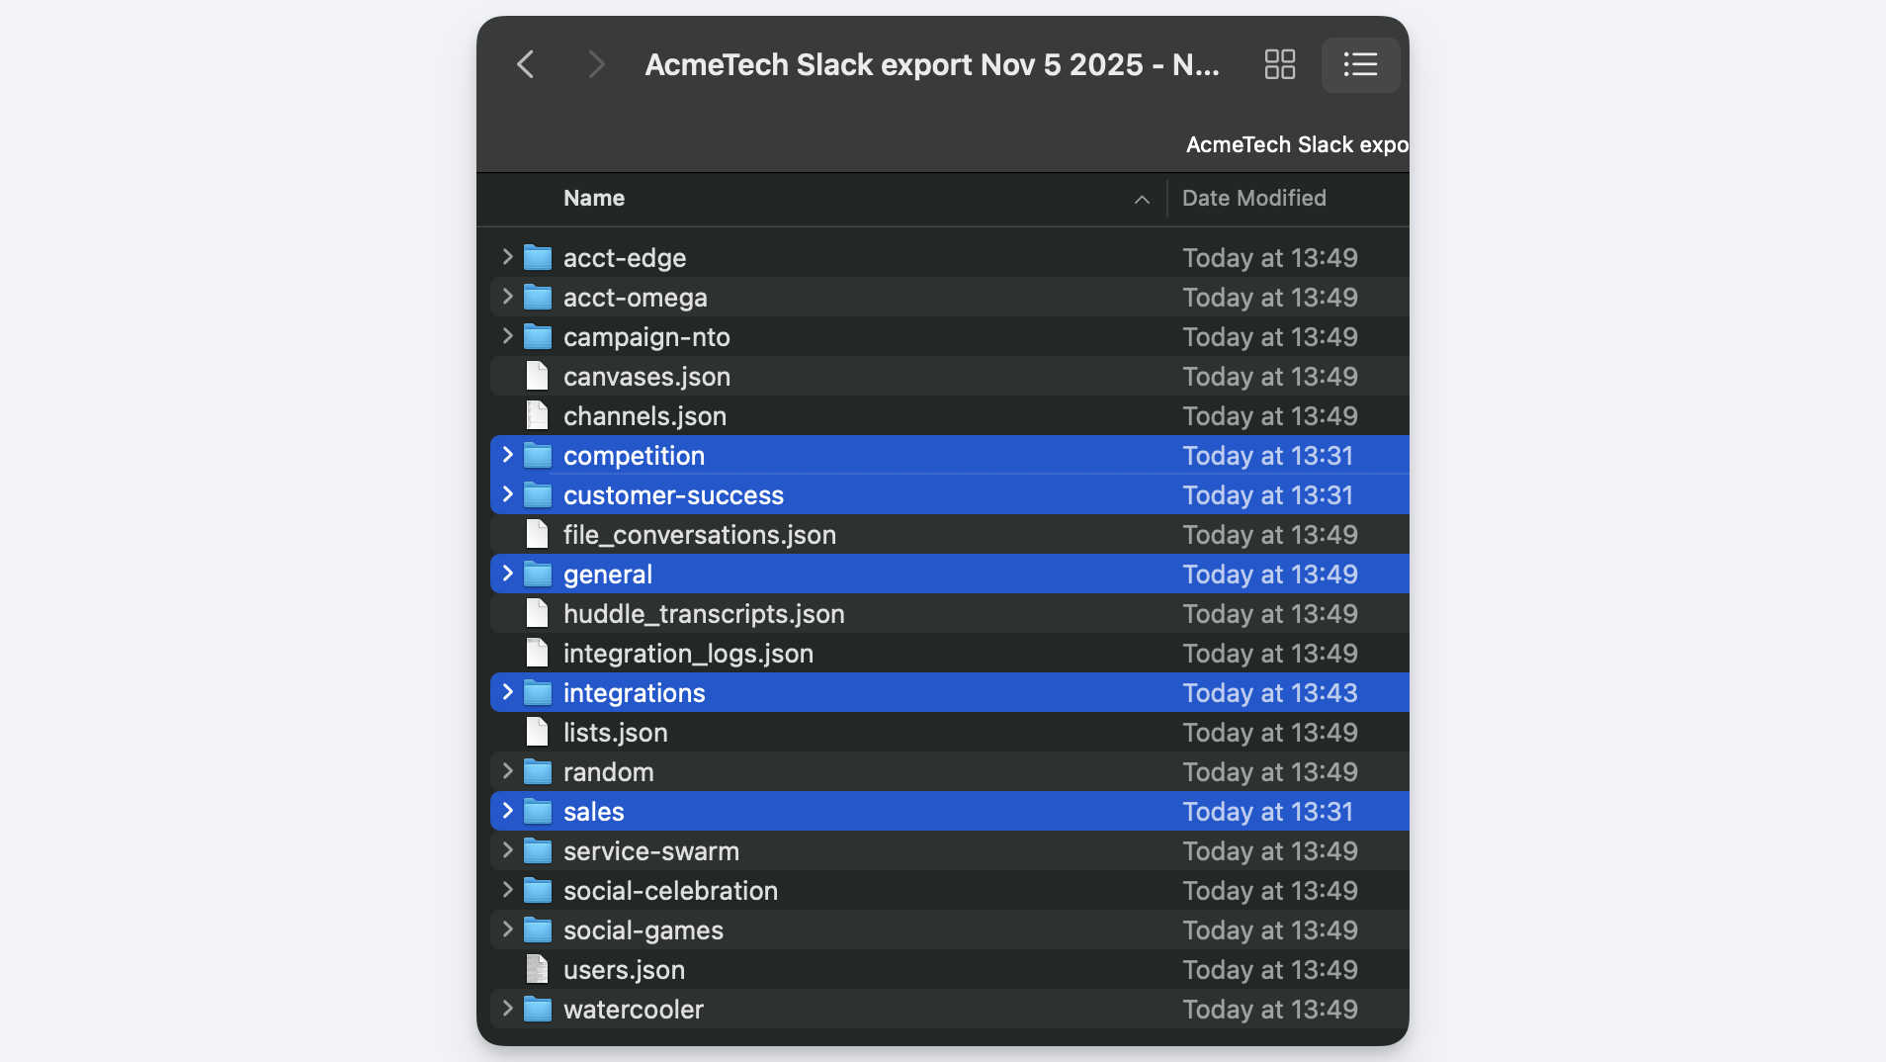The height and width of the screenshot is (1062, 1886).
Task: Click the users.json file icon
Action: click(x=537, y=970)
